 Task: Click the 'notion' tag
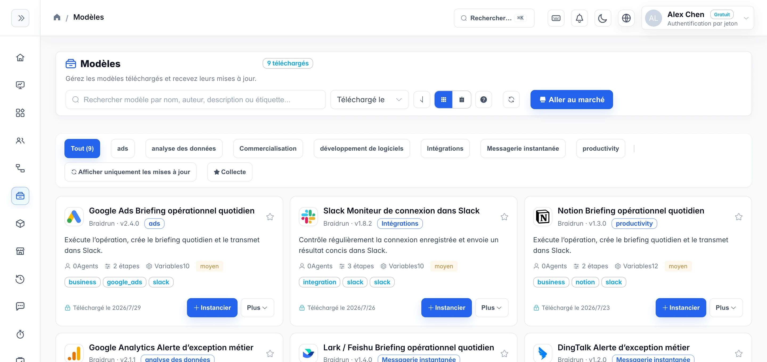point(585,282)
